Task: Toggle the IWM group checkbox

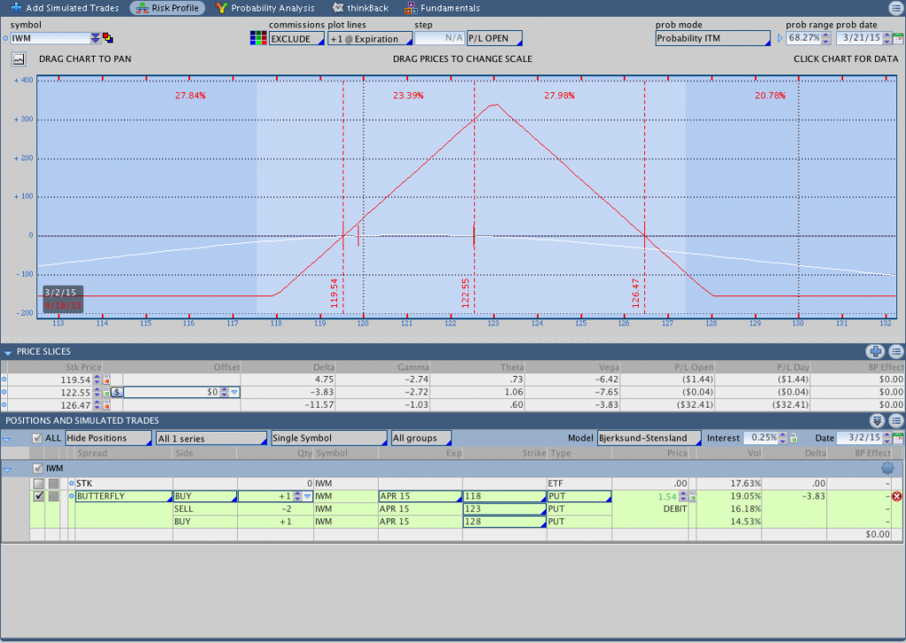Action: 38,469
